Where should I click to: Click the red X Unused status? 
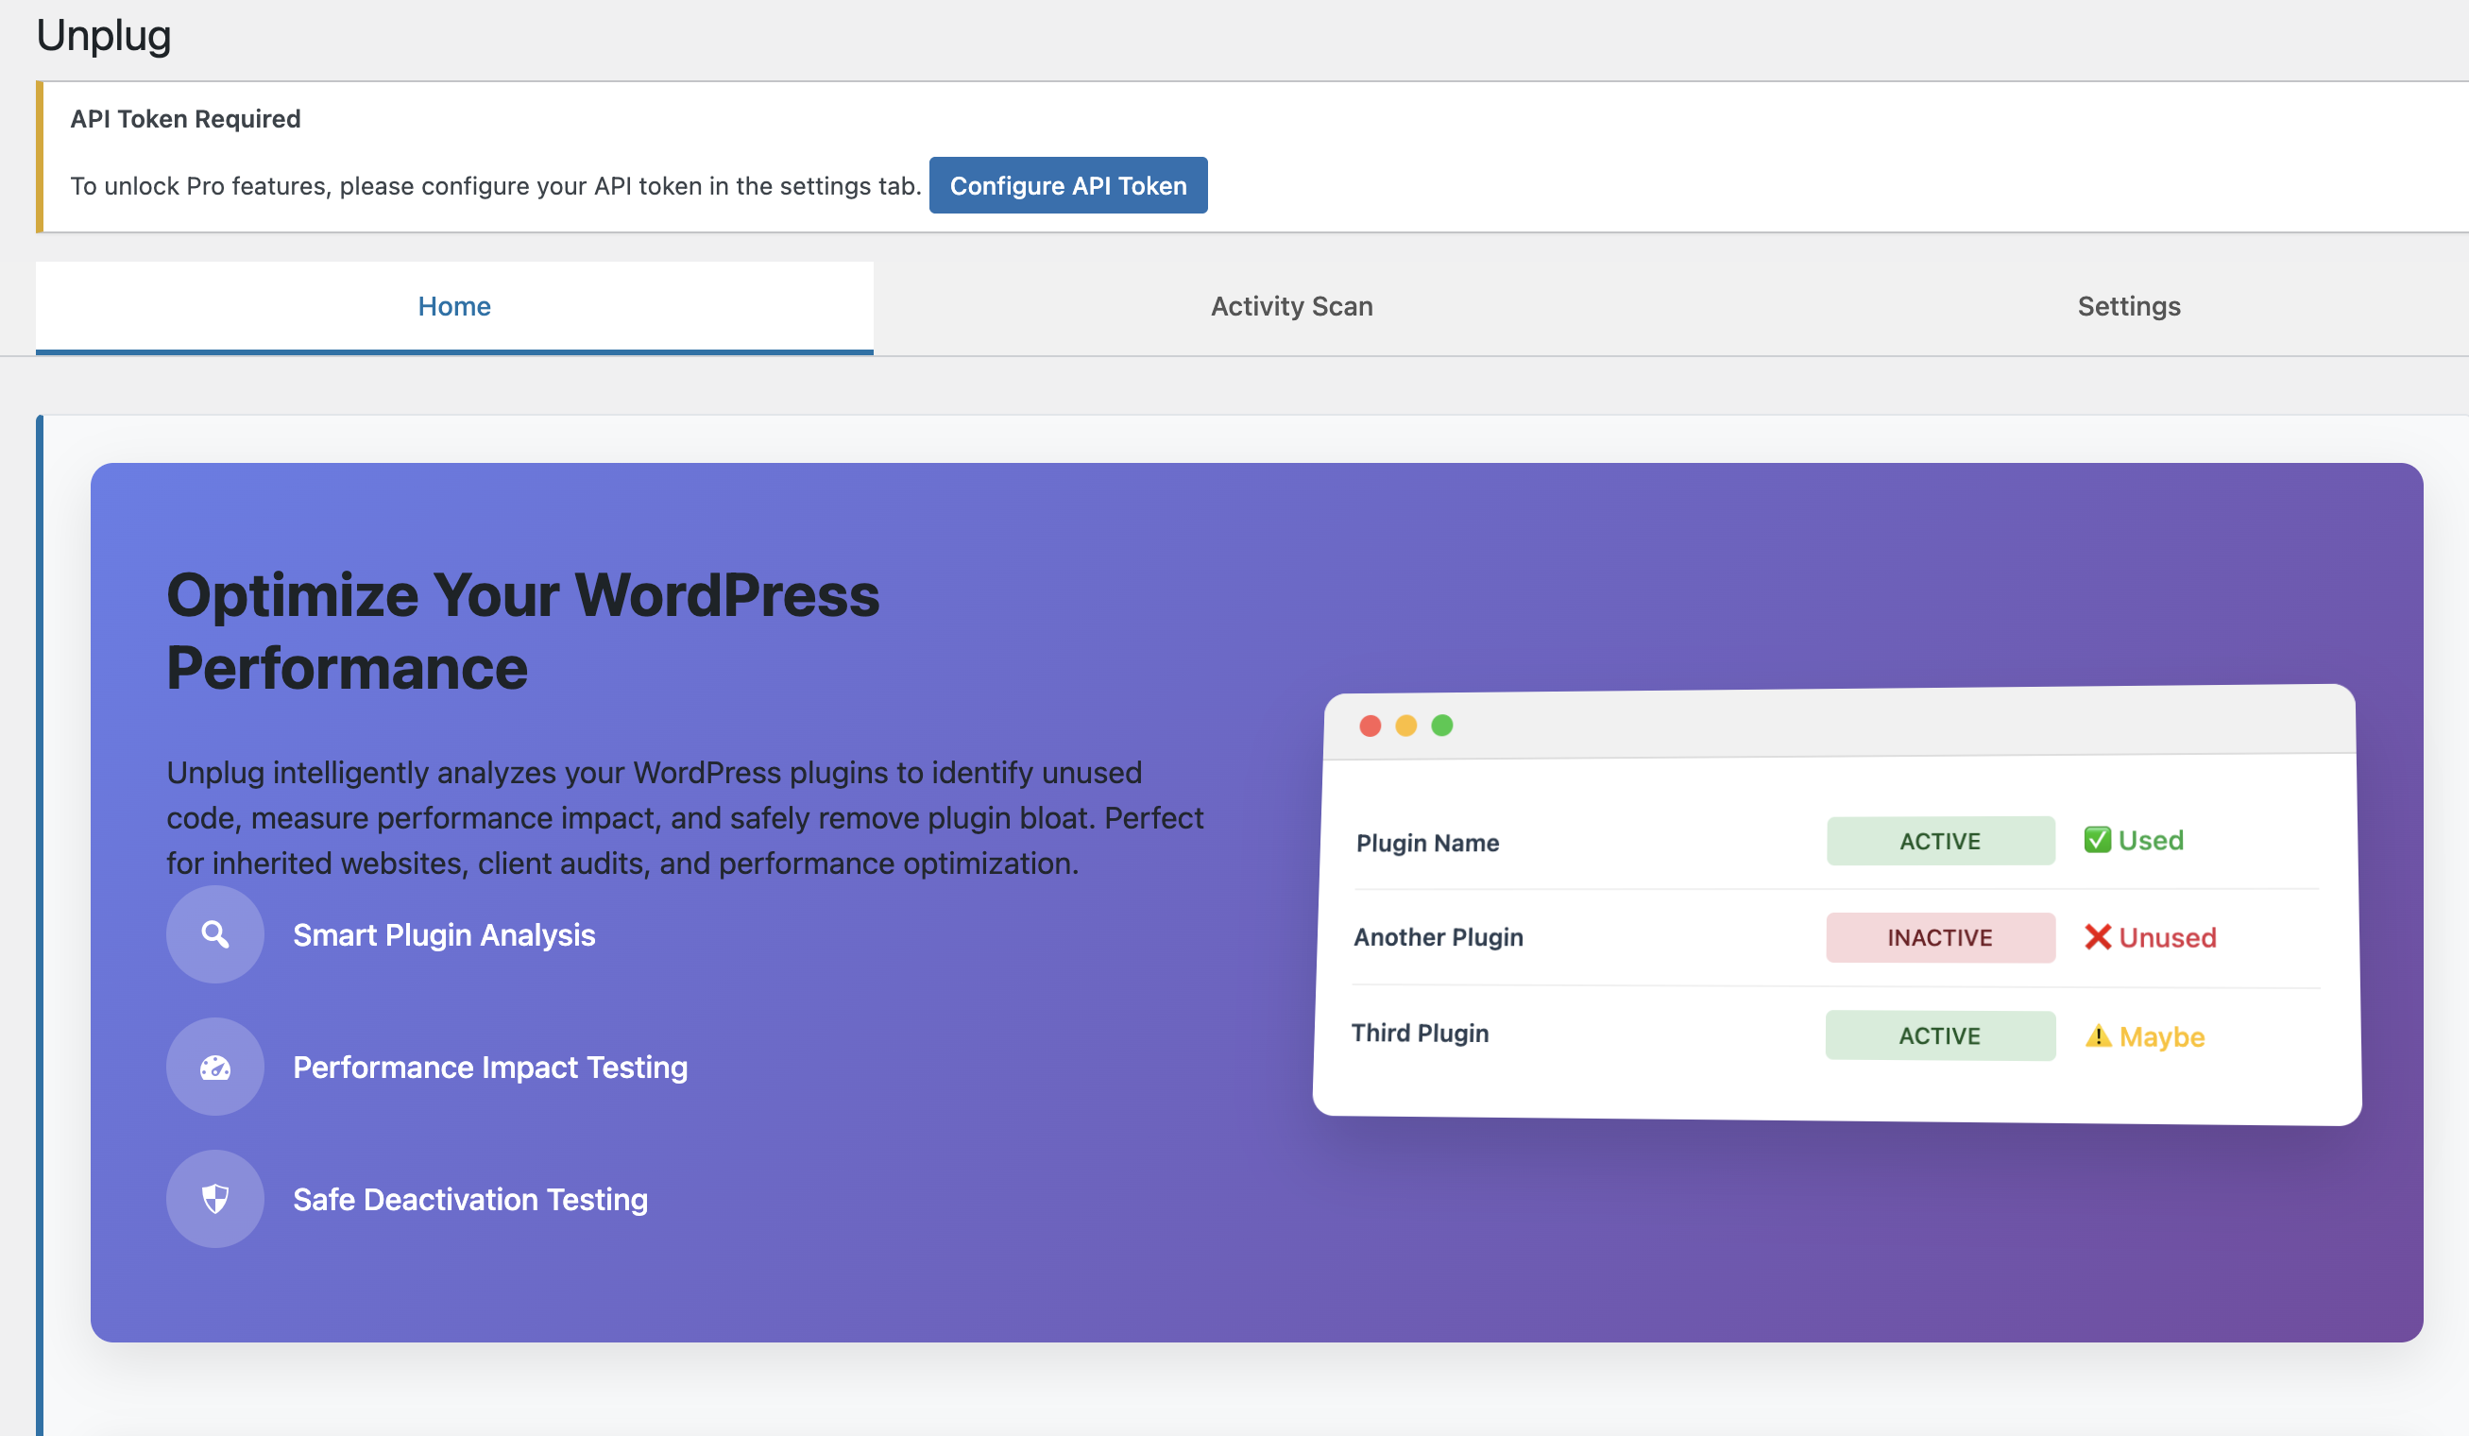point(2150,937)
